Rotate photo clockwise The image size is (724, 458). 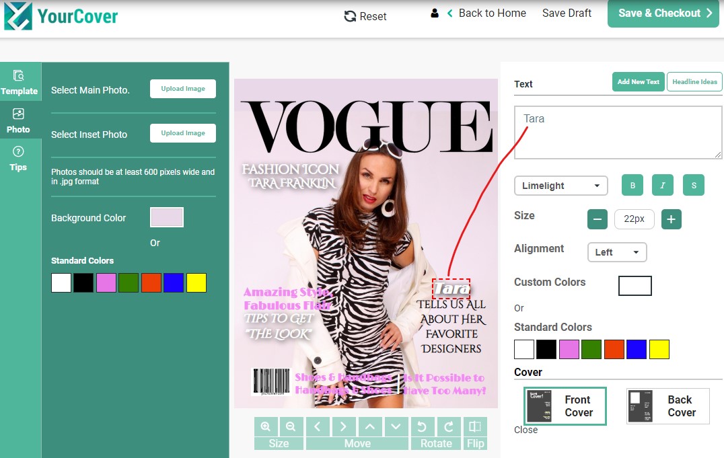tap(448, 426)
